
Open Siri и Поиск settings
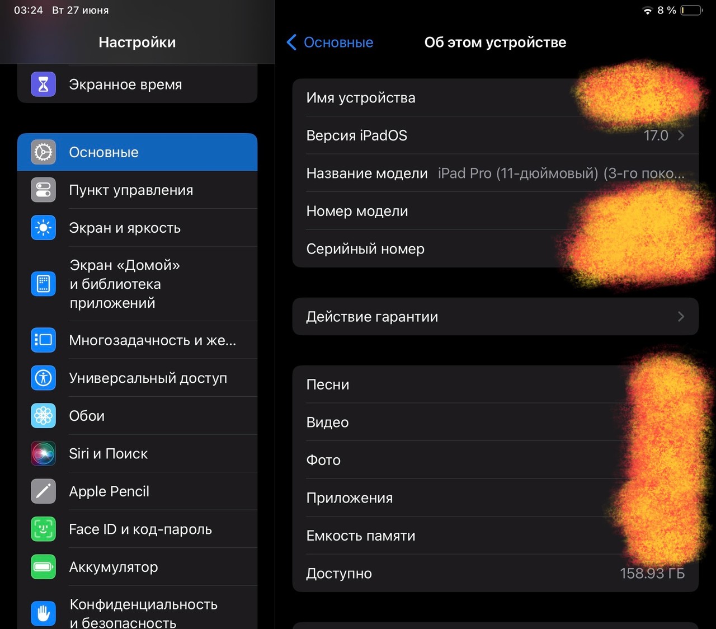[137, 454]
